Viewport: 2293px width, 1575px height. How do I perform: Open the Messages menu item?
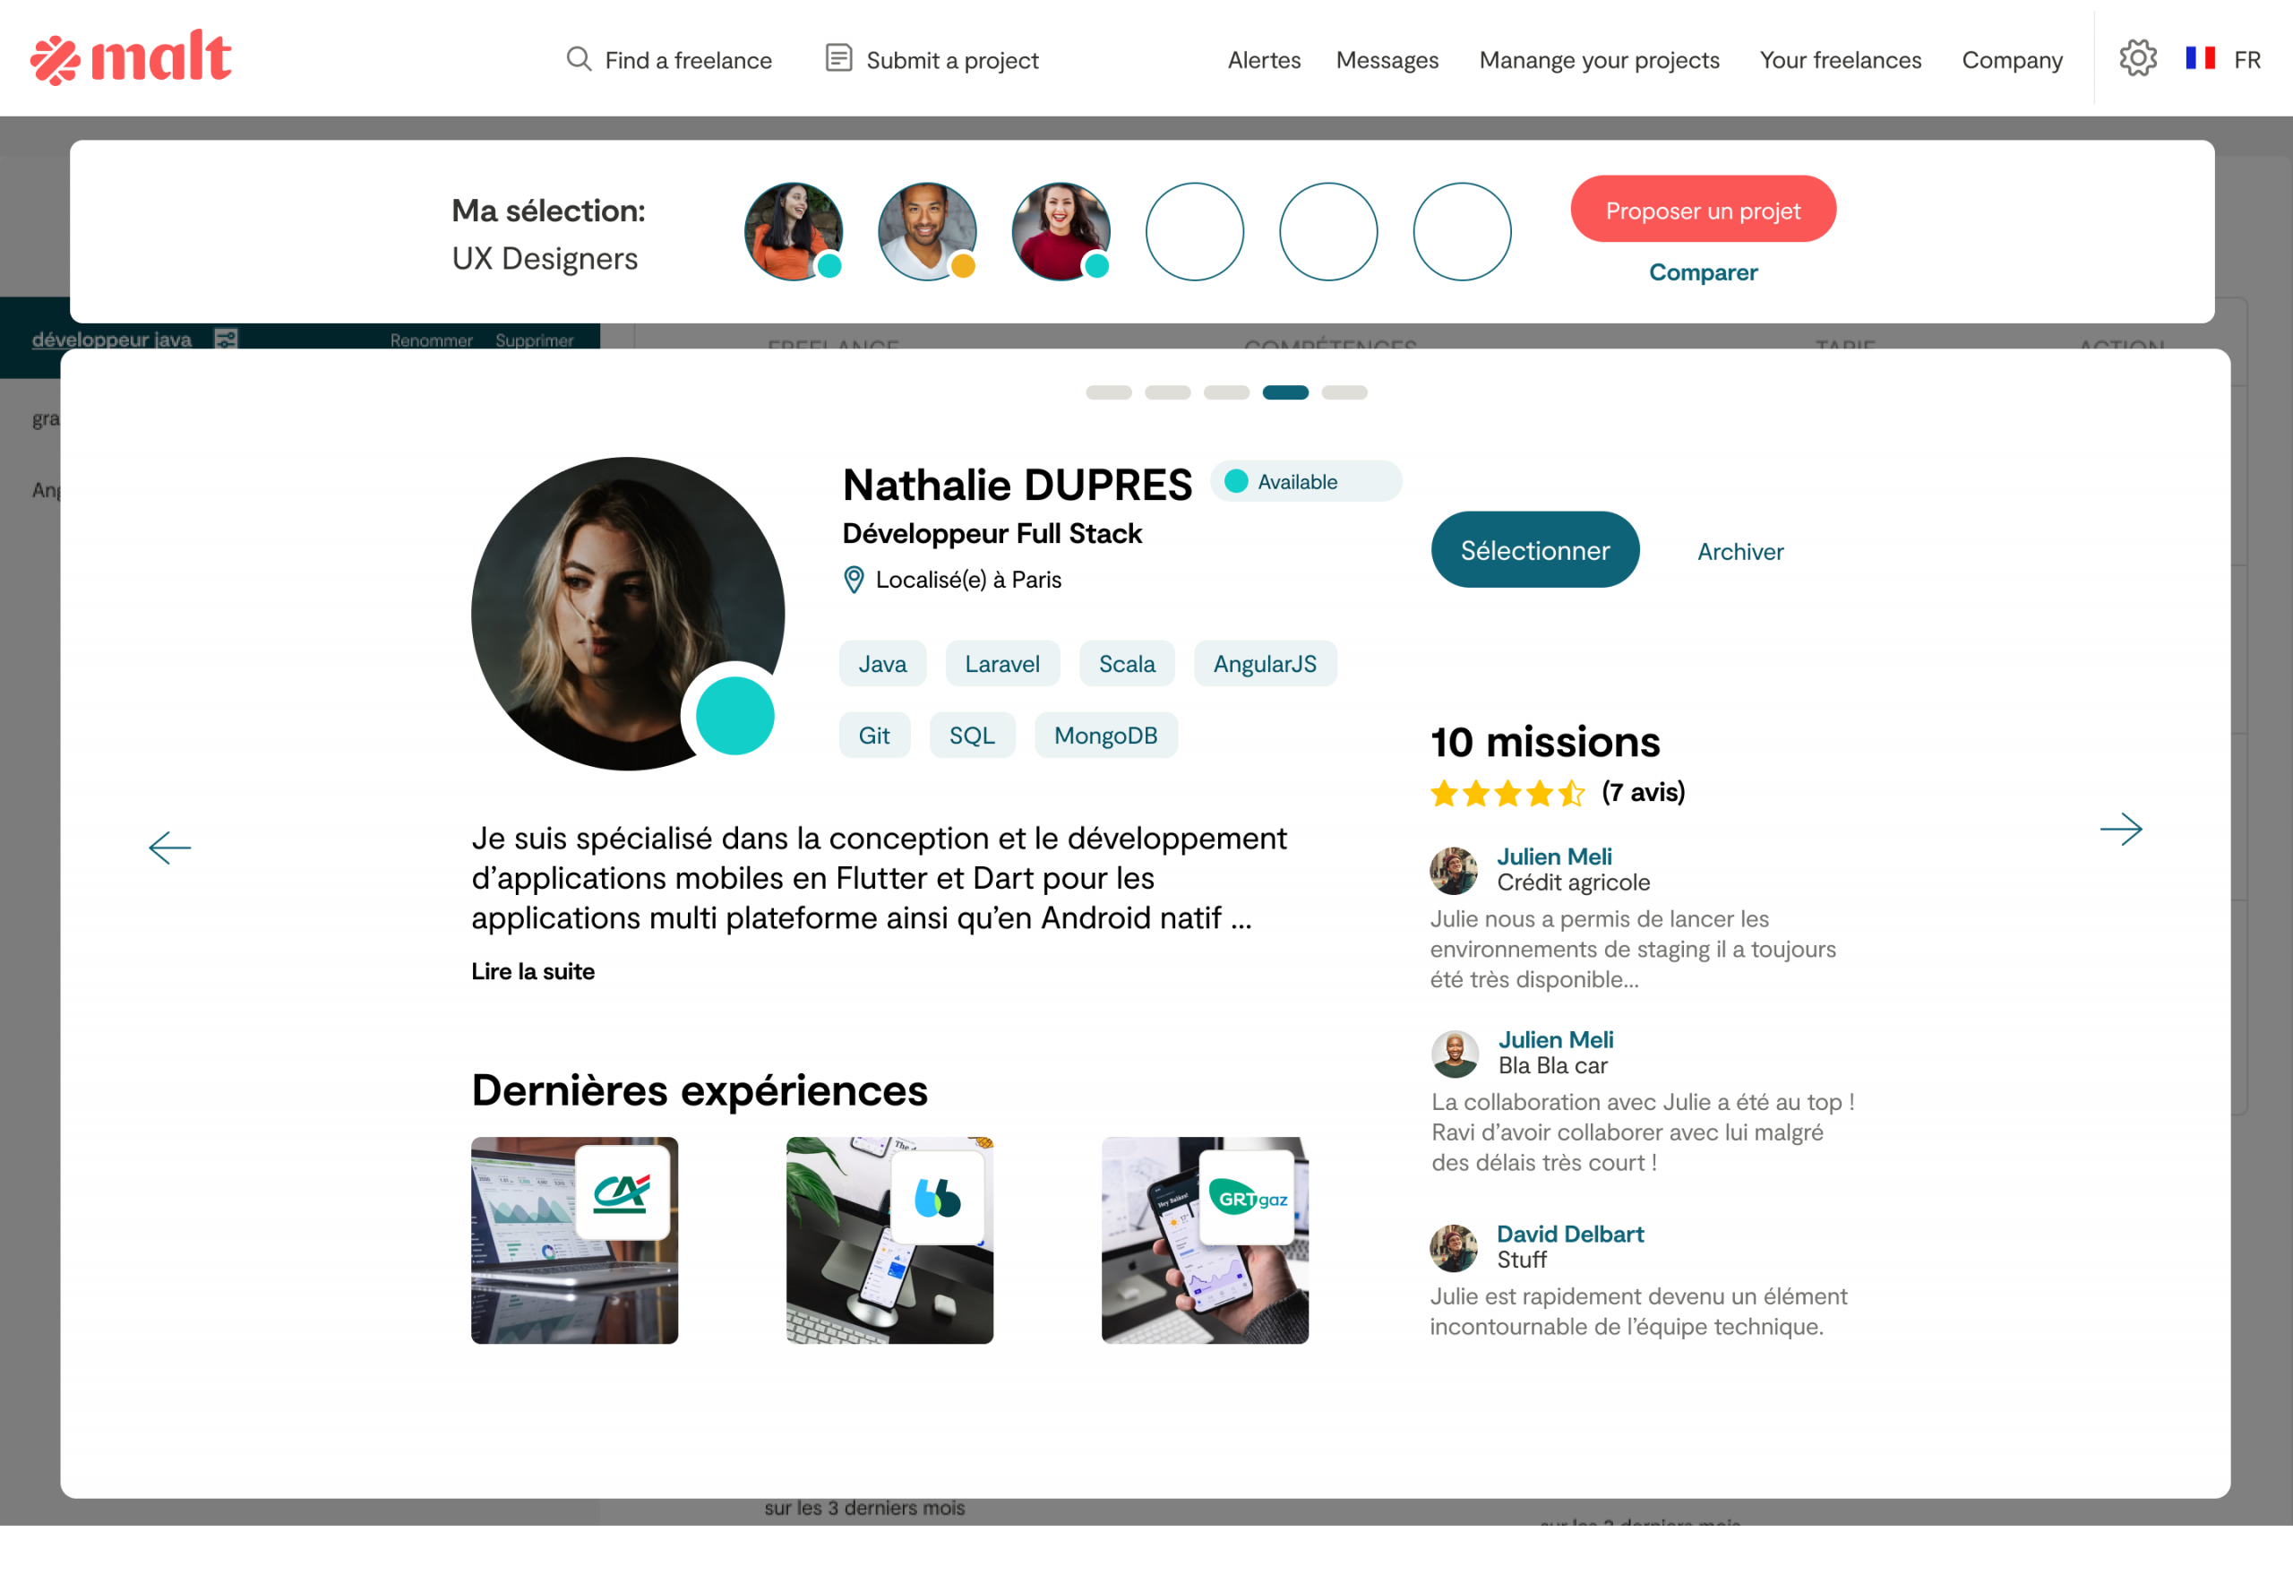(x=1387, y=60)
